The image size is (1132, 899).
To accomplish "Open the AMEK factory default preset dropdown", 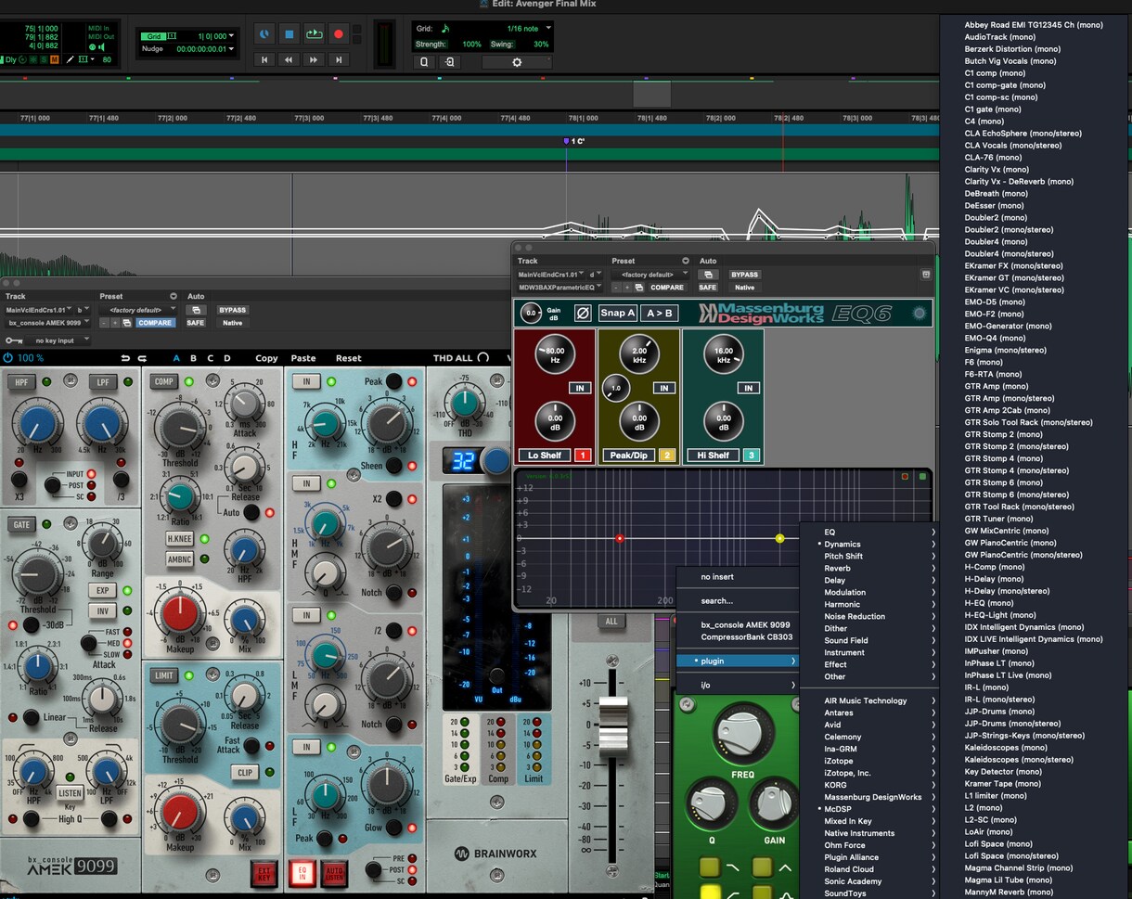I will pyautogui.click(x=137, y=310).
